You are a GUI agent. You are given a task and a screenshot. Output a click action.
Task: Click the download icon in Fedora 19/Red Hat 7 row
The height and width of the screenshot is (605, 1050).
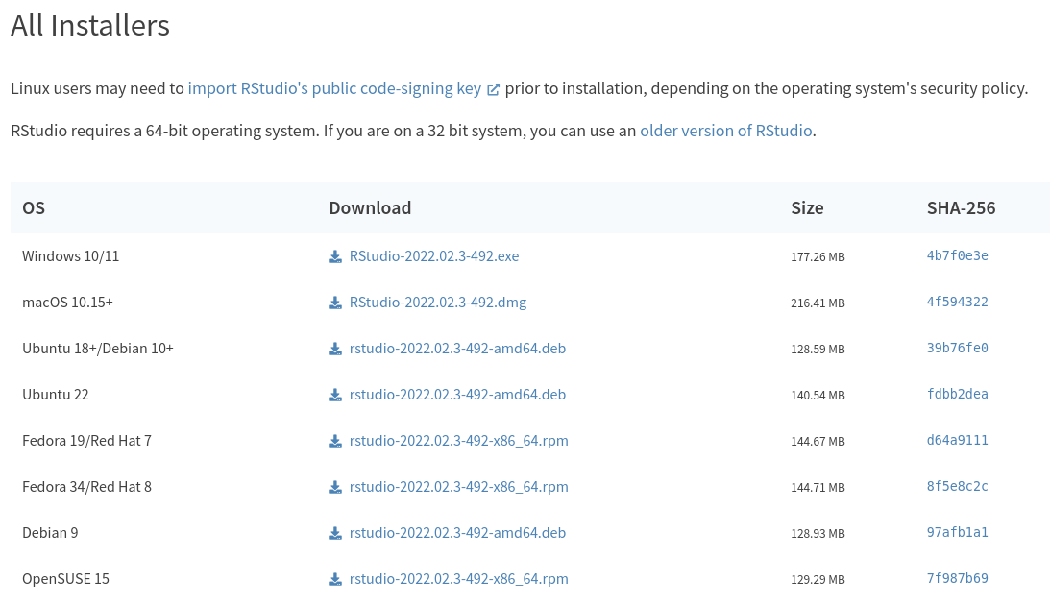tap(335, 442)
